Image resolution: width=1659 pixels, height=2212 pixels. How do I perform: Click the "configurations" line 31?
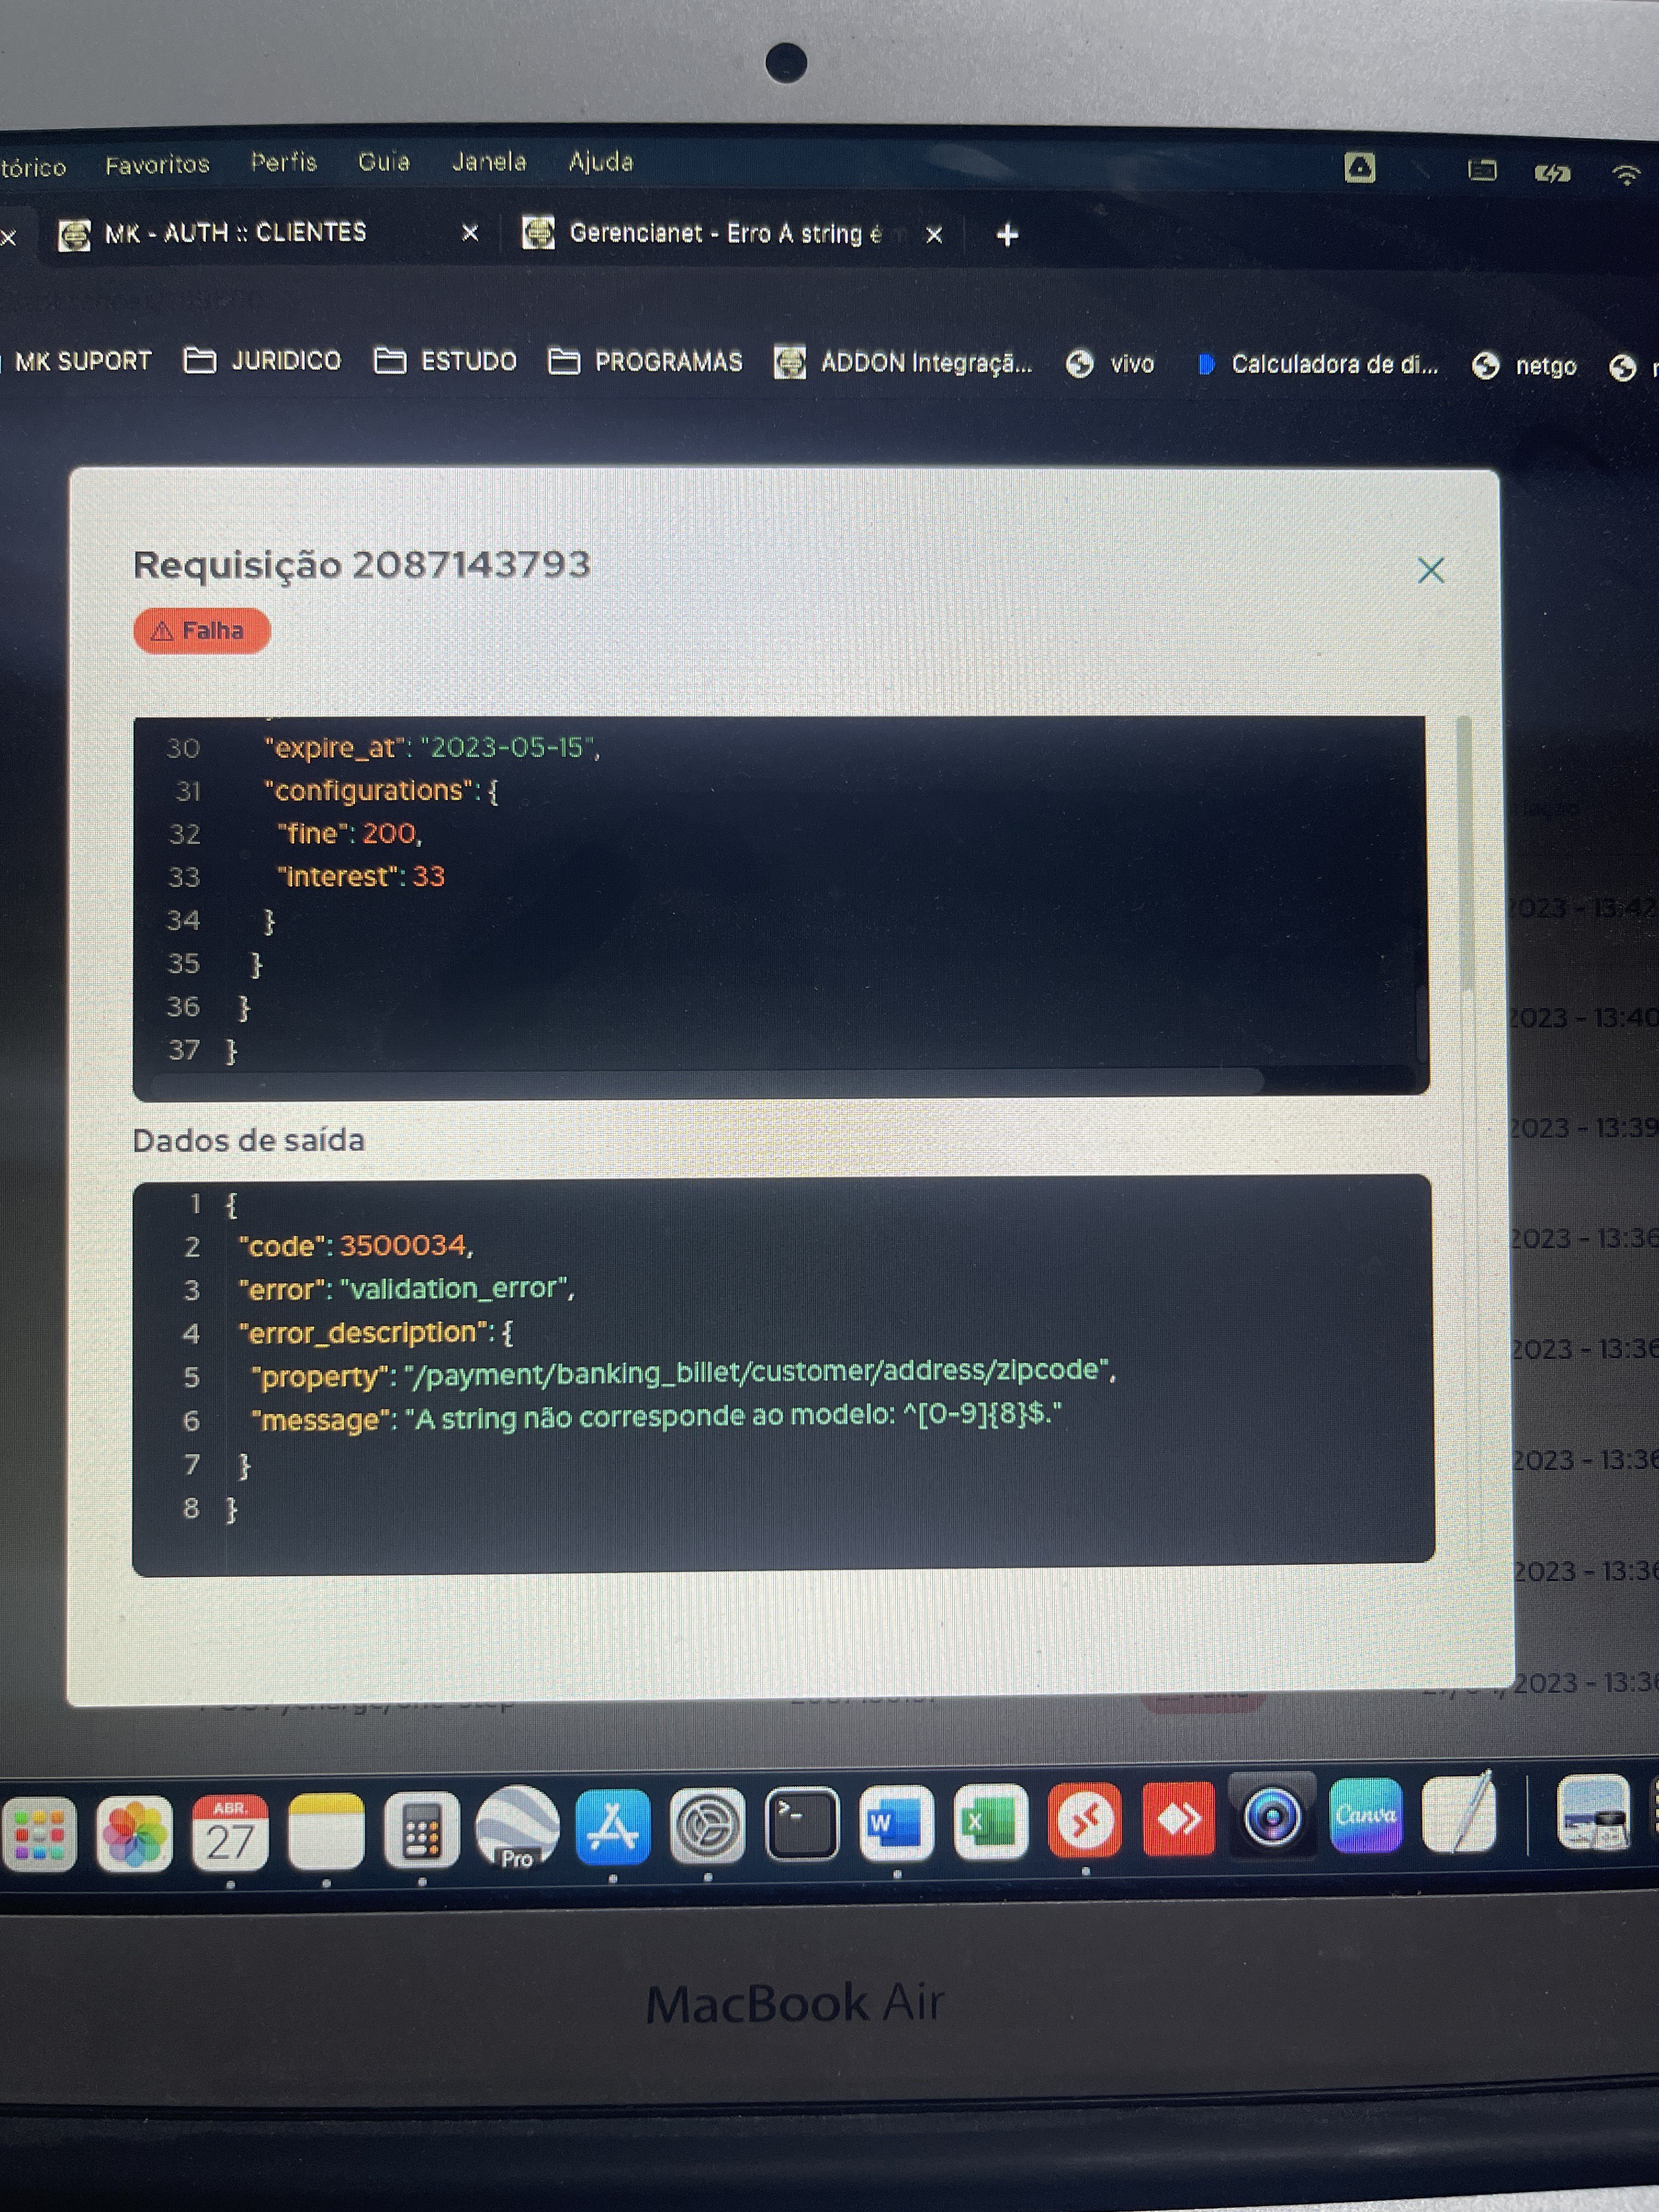click(x=381, y=791)
